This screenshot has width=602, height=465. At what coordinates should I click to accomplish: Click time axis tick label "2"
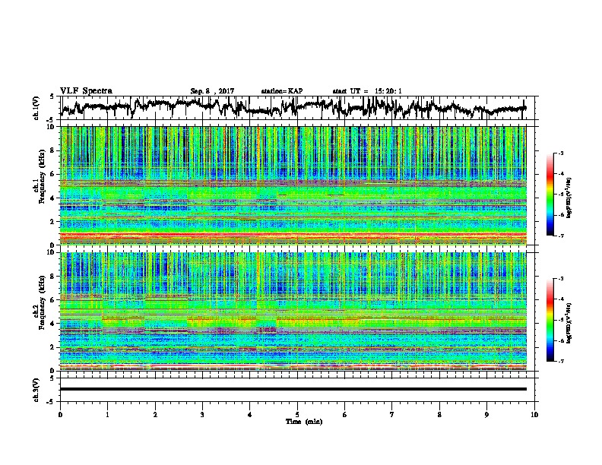[x=155, y=415]
